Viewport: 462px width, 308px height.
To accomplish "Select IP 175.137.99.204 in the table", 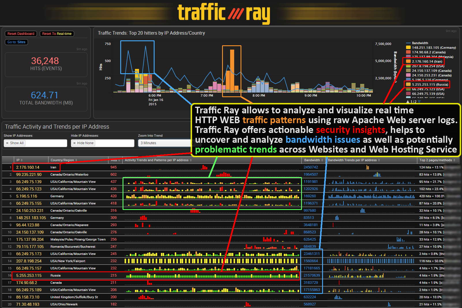I will point(30,239).
